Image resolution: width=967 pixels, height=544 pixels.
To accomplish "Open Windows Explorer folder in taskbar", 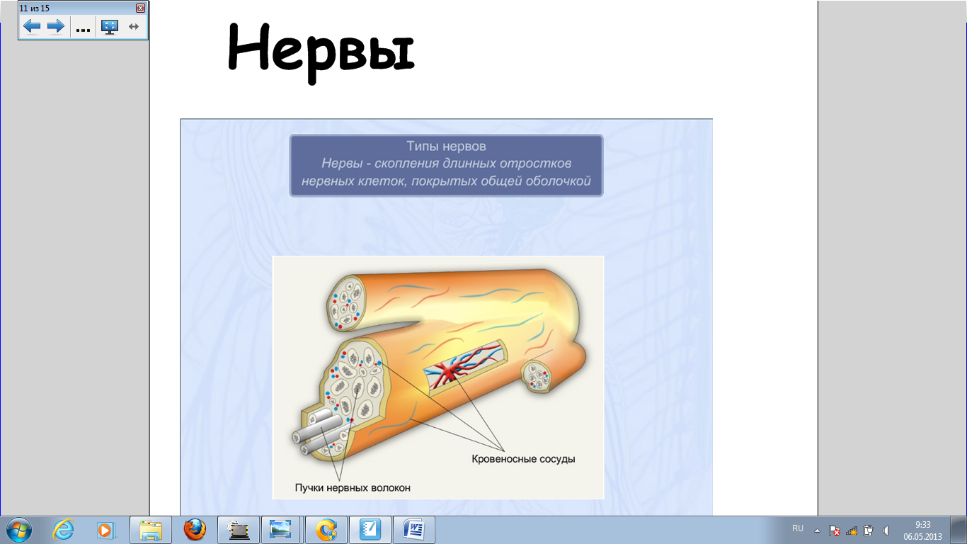I will pyautogui.click(x=151, y=530).
